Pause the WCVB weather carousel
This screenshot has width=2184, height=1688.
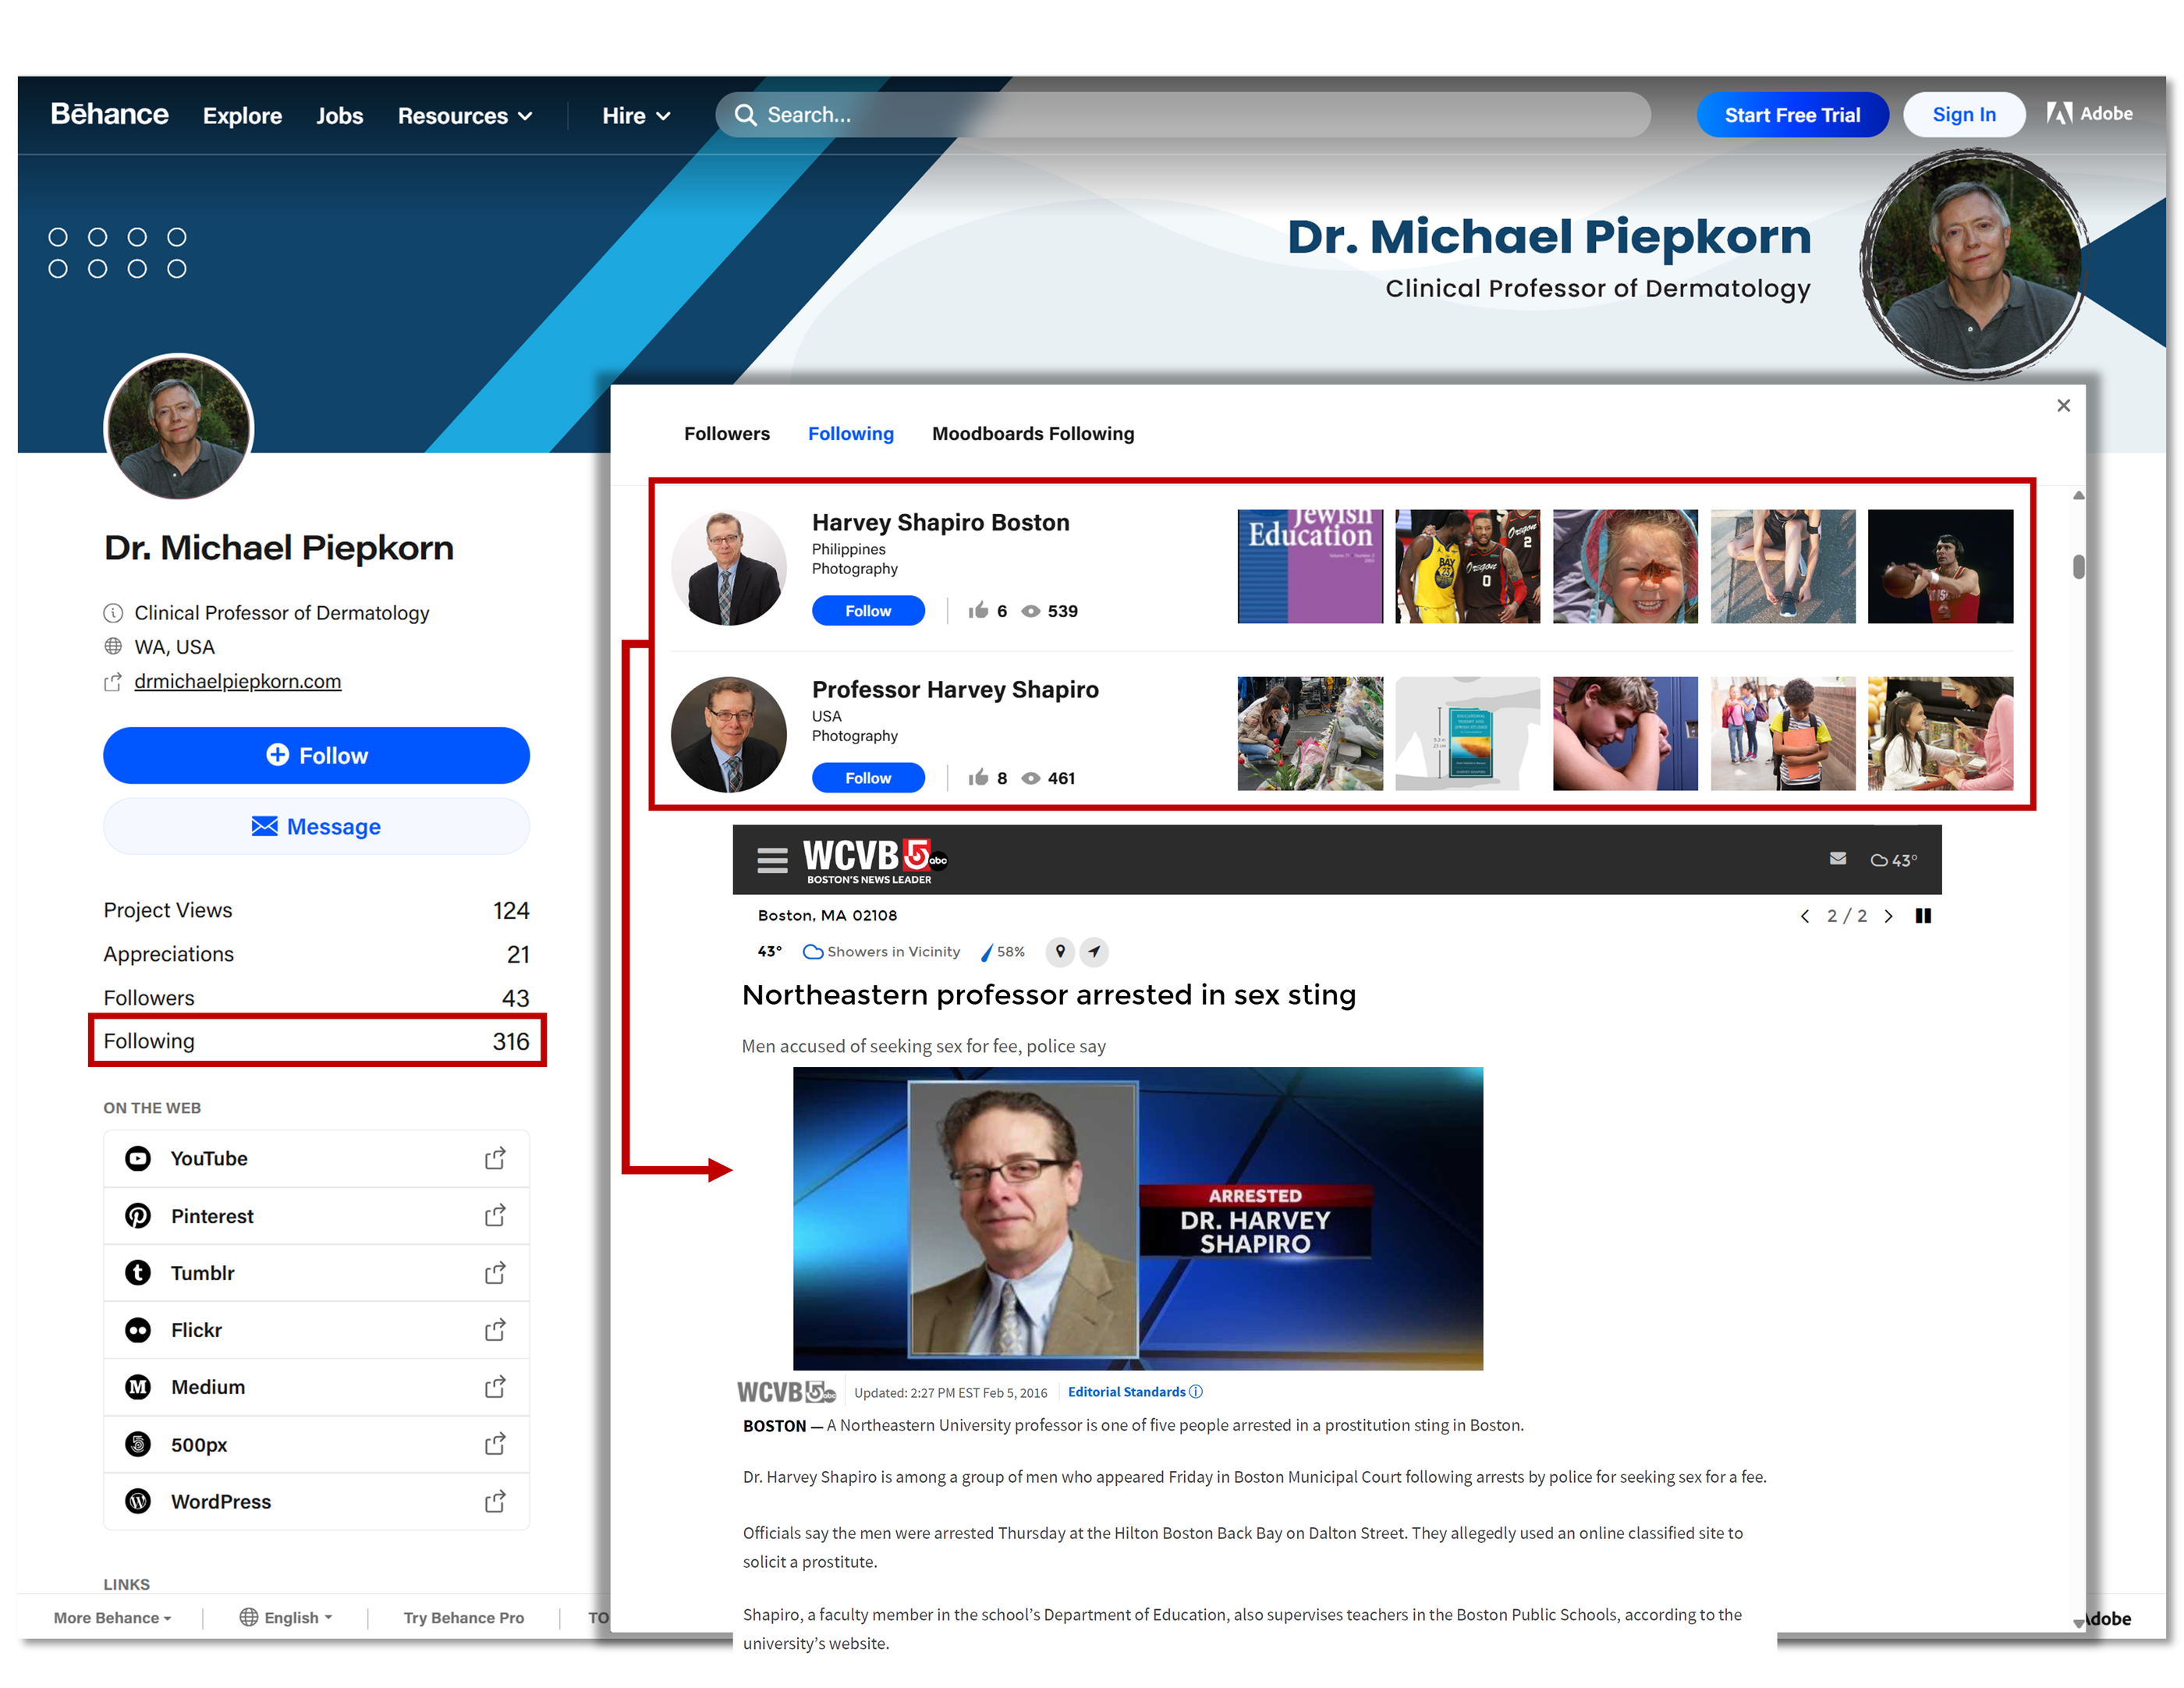pyautogui.click(x=1923, y=916)
